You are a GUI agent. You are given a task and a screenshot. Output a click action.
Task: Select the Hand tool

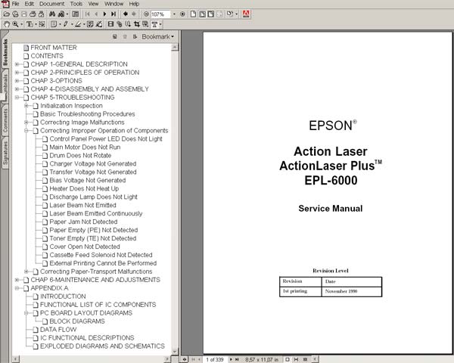point(6,24)
